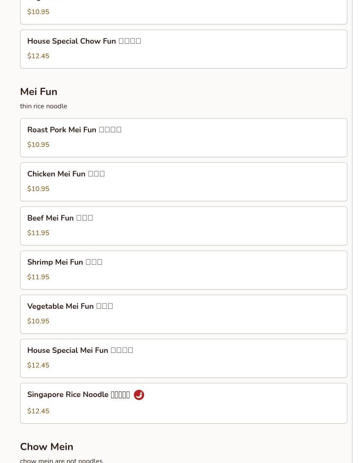Click the $11.95 price of Beef Mei Fun

click(x=38, y=233)
